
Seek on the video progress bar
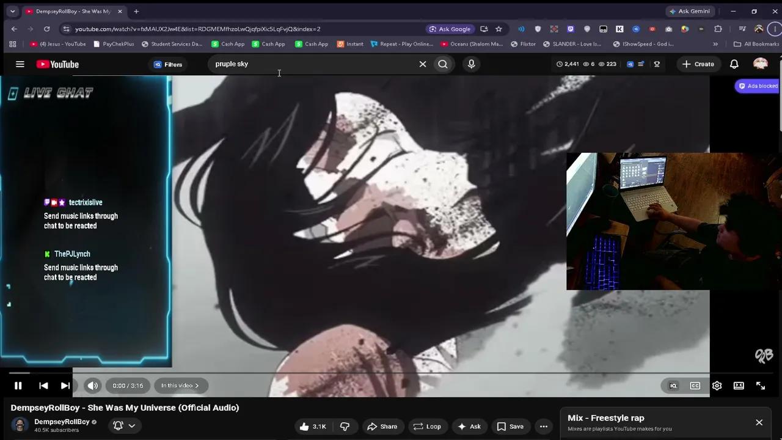[x=391, y=372]
